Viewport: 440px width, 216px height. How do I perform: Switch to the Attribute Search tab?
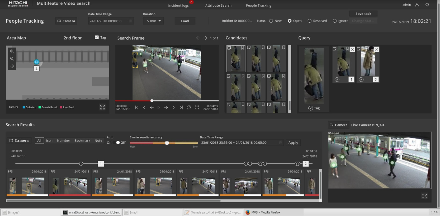(218, 5)
